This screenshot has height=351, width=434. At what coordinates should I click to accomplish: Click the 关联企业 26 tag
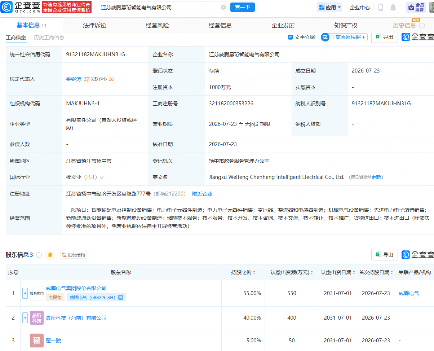[99, 79]
